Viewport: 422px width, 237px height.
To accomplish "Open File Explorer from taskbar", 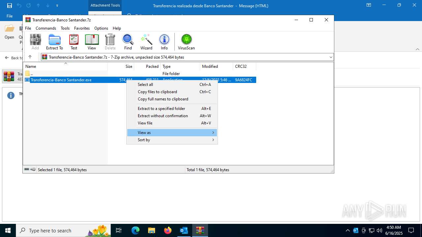I will pyautogui.click(x=151, y=230).
